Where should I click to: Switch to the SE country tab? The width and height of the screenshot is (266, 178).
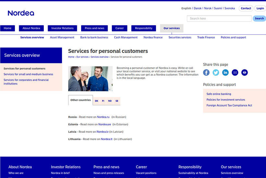click(117, 101)
